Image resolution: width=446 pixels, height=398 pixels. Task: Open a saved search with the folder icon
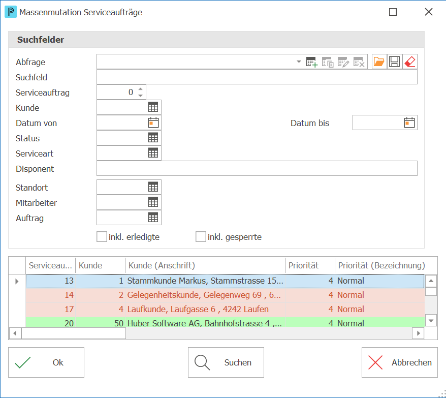tap(379, 62)
